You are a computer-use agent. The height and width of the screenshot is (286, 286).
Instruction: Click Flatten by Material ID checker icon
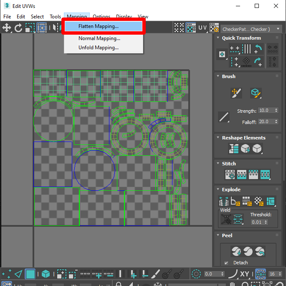tap(258, 201)
